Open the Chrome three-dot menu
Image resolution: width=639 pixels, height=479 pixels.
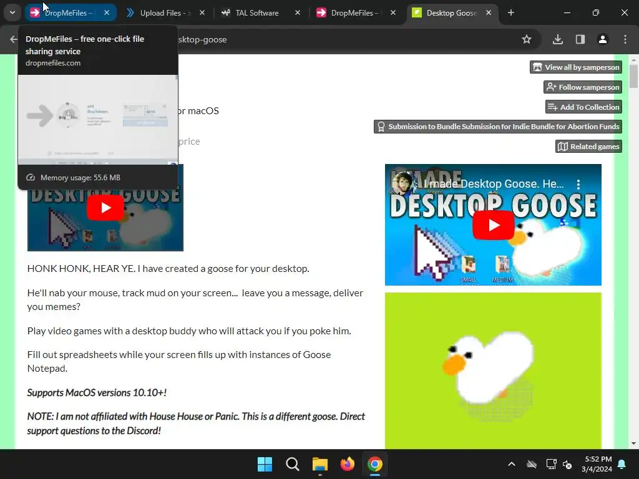(x=625, y=39)
